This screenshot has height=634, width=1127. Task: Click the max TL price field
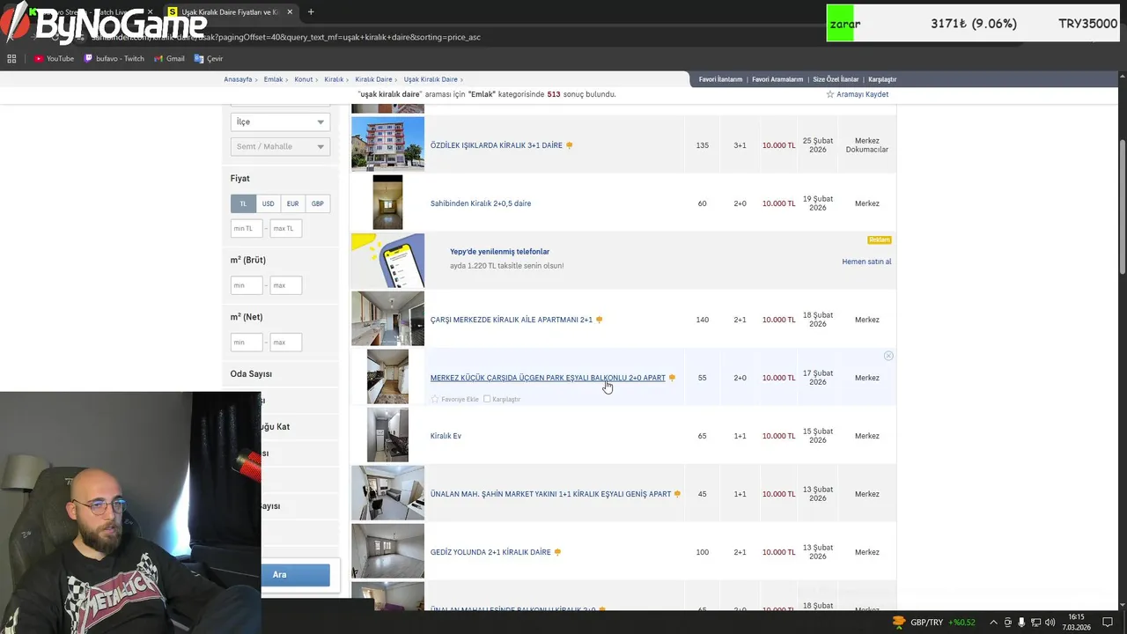coord(286,228)
